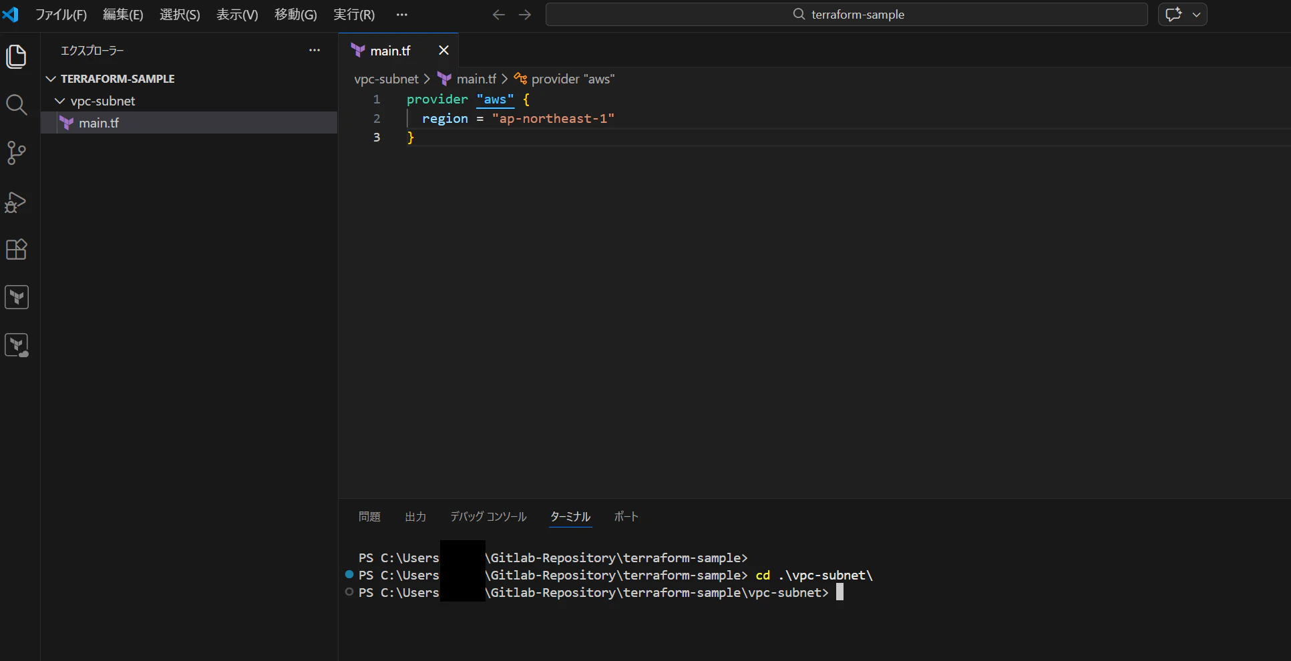The width and height of the screenshot is (1291, 661).
Task: Open the Extensions view icon
Action: [16, 250]
